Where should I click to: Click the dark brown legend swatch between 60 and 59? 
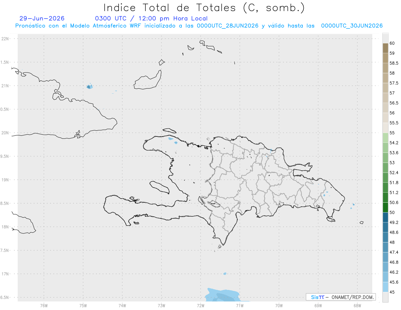point(385,48)
